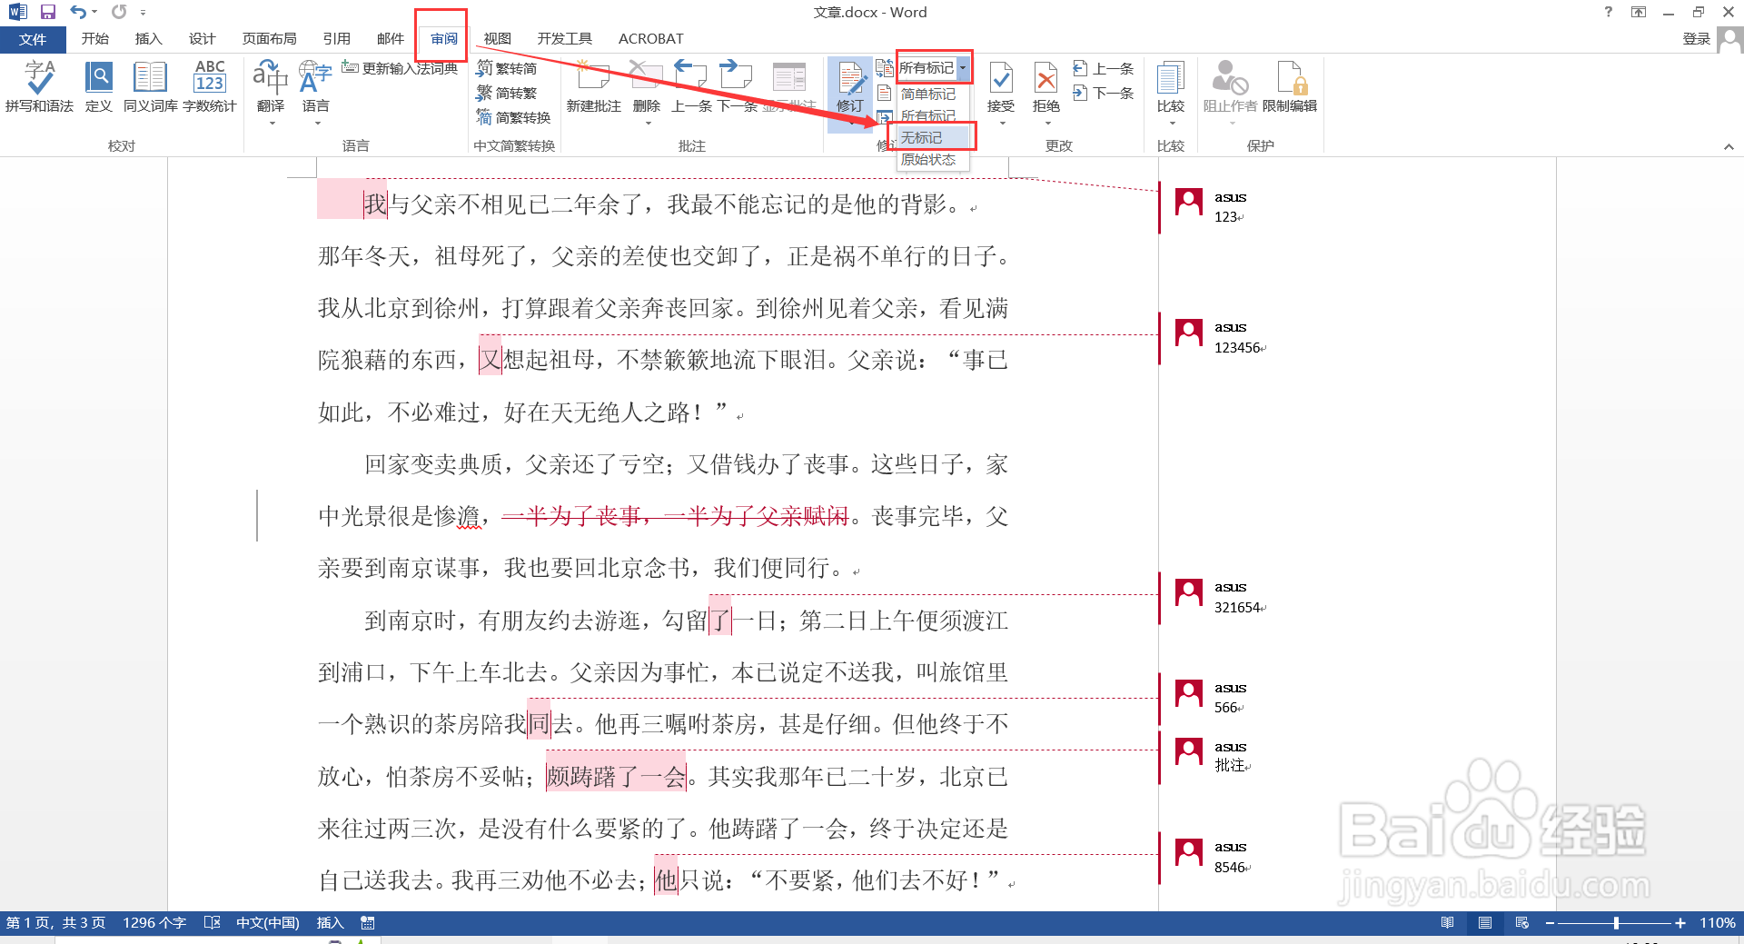Image resolution: width=1744 pixels, height=944 pixels.
Task: Click zoom out minus button
Action: pyautogui.click(x=1550, y=922)
